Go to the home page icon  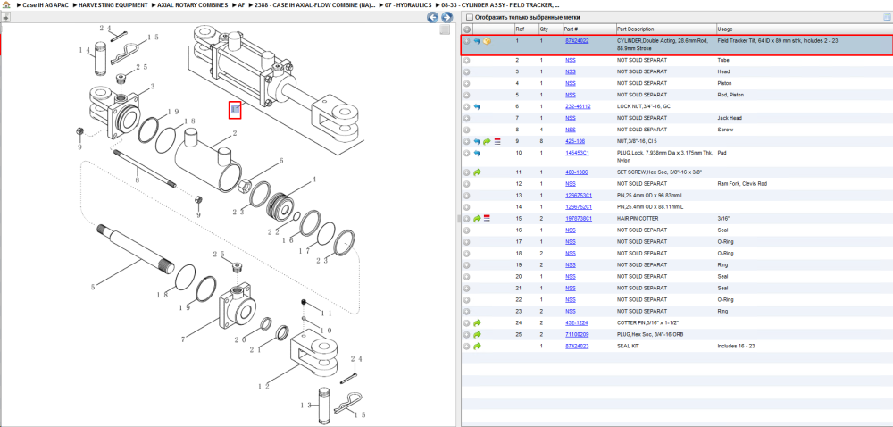[6, 4]
